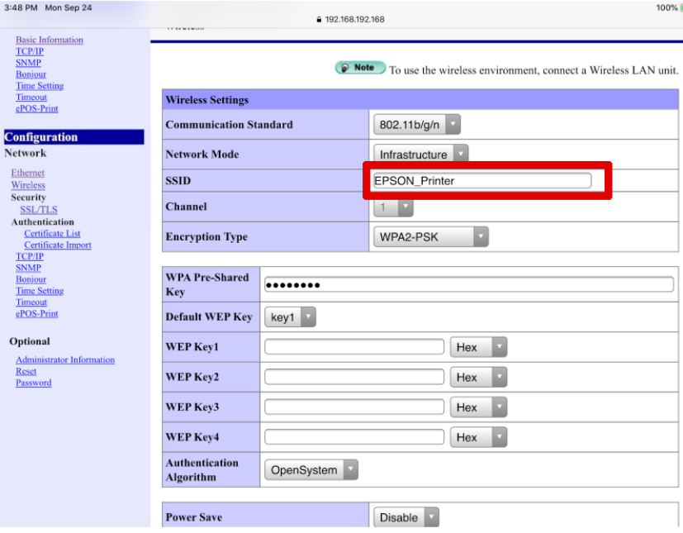Tap the 192.168.192.168 address bar

[x=354, y=20]
